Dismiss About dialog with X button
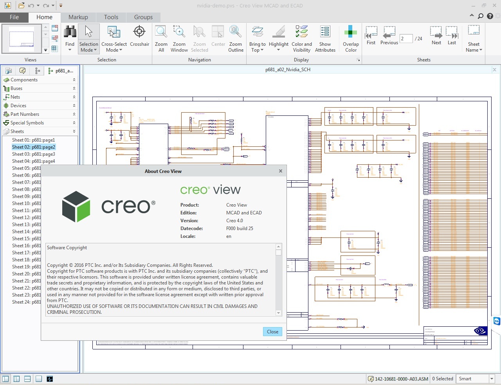The height and width of the screenshot is (385, 501). pos(280,171)
